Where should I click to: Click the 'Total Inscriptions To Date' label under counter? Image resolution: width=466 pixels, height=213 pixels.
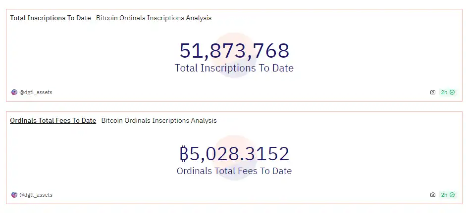point(234,68)
